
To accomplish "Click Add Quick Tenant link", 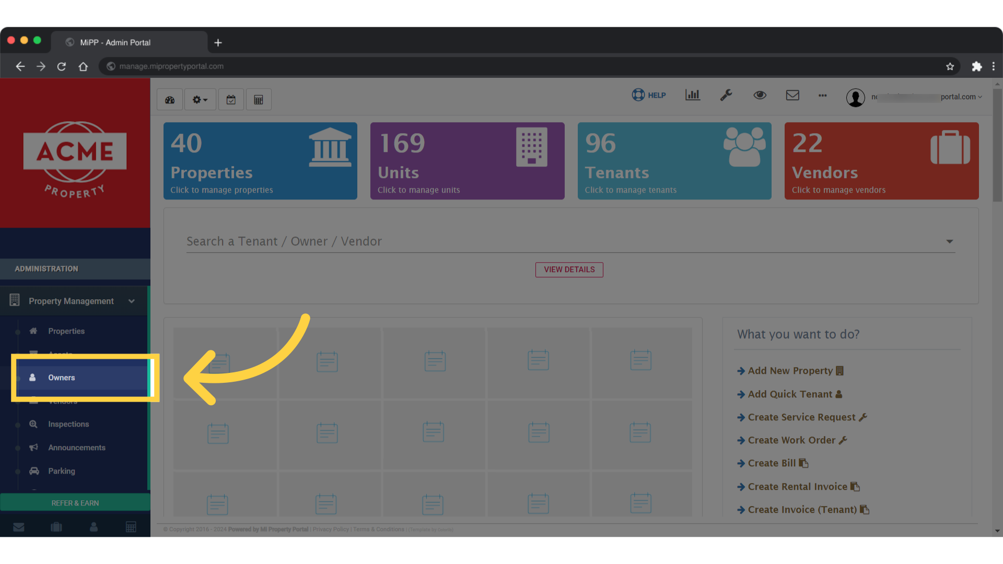I will pyautogui.click(x=789, y=394).
